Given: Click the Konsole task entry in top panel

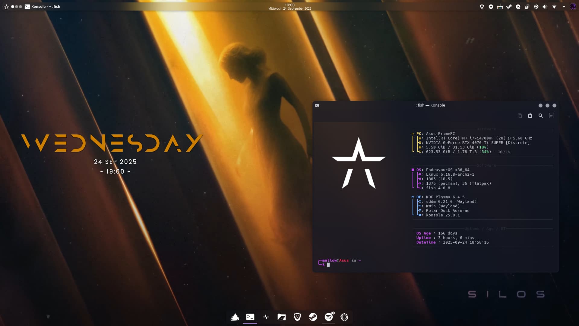Looking at the screenshot, I should tap(43, 7).
